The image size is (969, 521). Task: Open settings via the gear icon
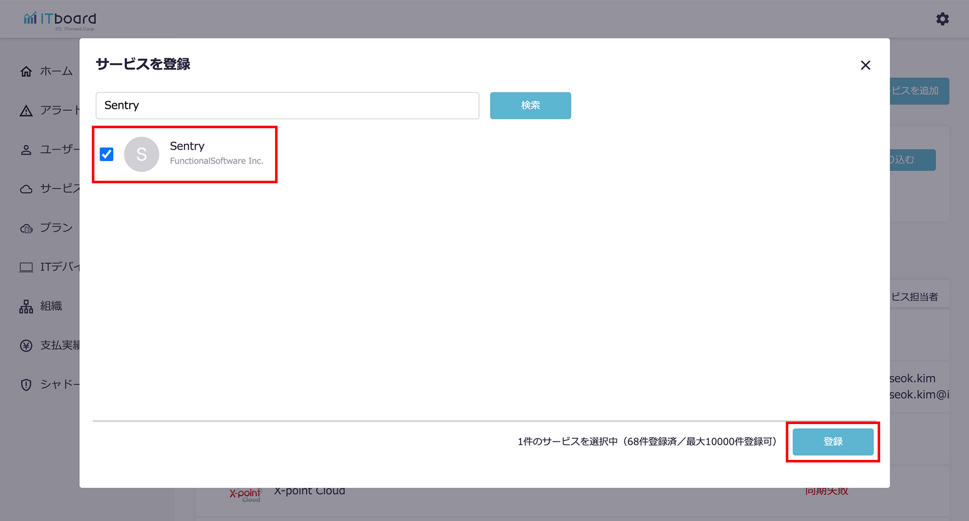tap(942, 19)
